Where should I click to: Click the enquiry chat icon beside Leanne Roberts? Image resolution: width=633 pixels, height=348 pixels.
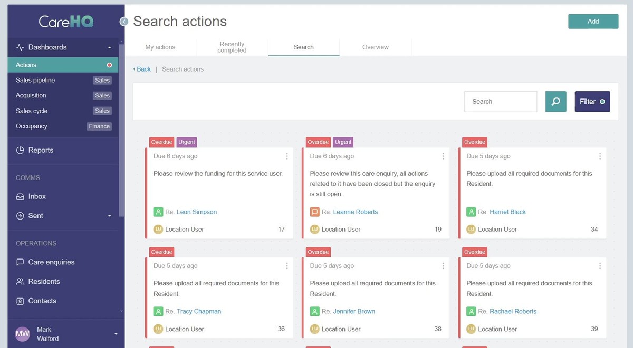315,212
